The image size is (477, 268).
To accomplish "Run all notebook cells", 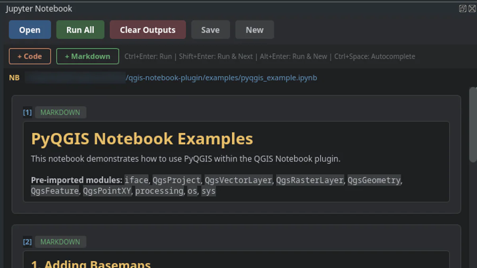I will 80,29.
